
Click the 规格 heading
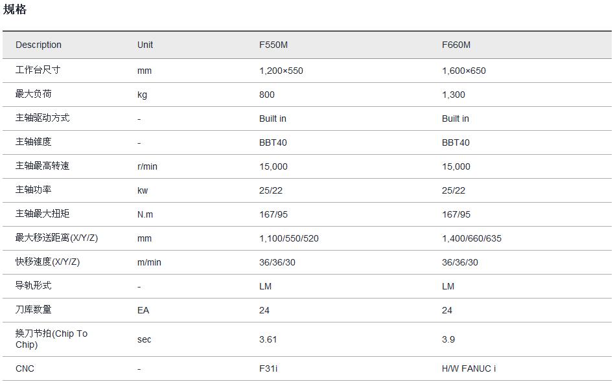(15, 10)
